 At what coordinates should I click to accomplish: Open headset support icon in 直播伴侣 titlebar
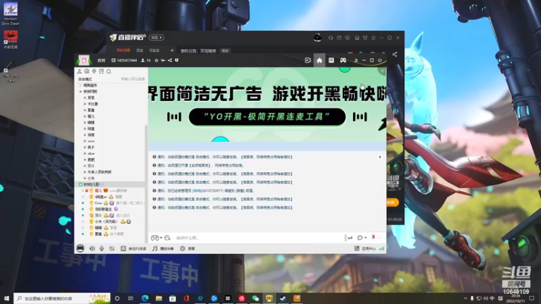point(331,38)
